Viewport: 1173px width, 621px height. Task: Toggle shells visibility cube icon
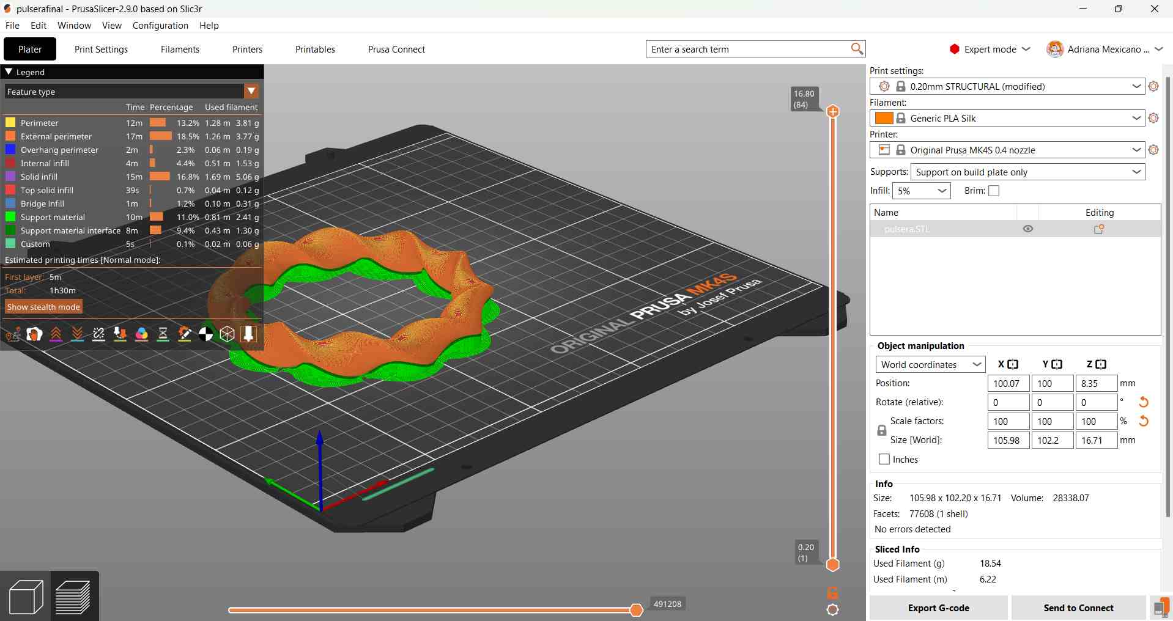point(227,334)
